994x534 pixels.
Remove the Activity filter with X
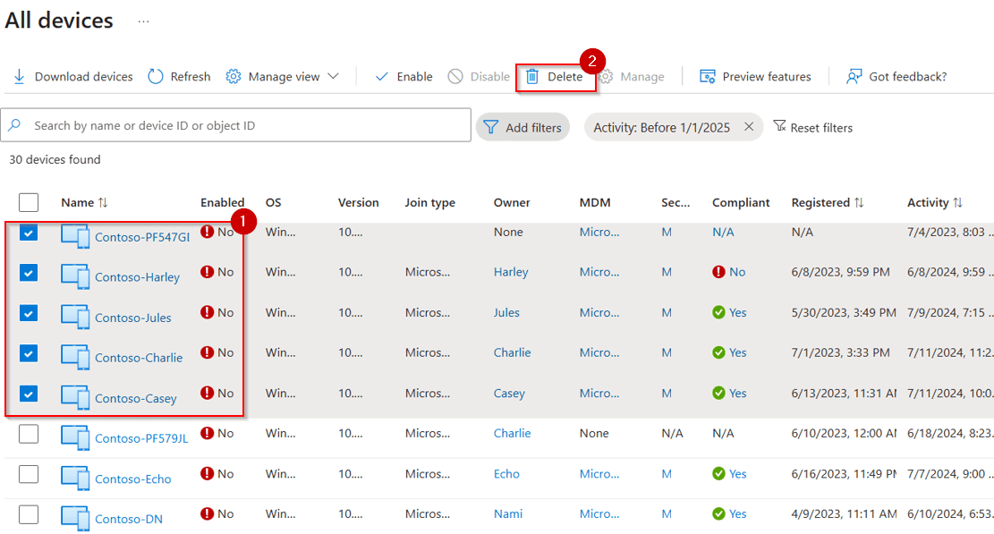pyautogui.click(x=749, y=127)
